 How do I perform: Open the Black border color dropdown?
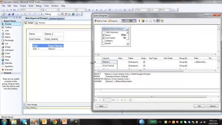click(x=170, y=10)
